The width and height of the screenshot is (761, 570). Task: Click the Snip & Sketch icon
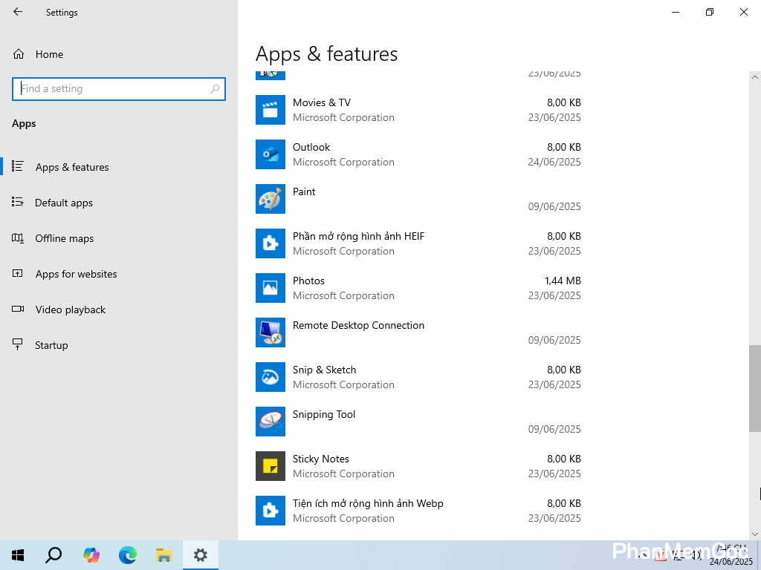click(x=271, y=377)
